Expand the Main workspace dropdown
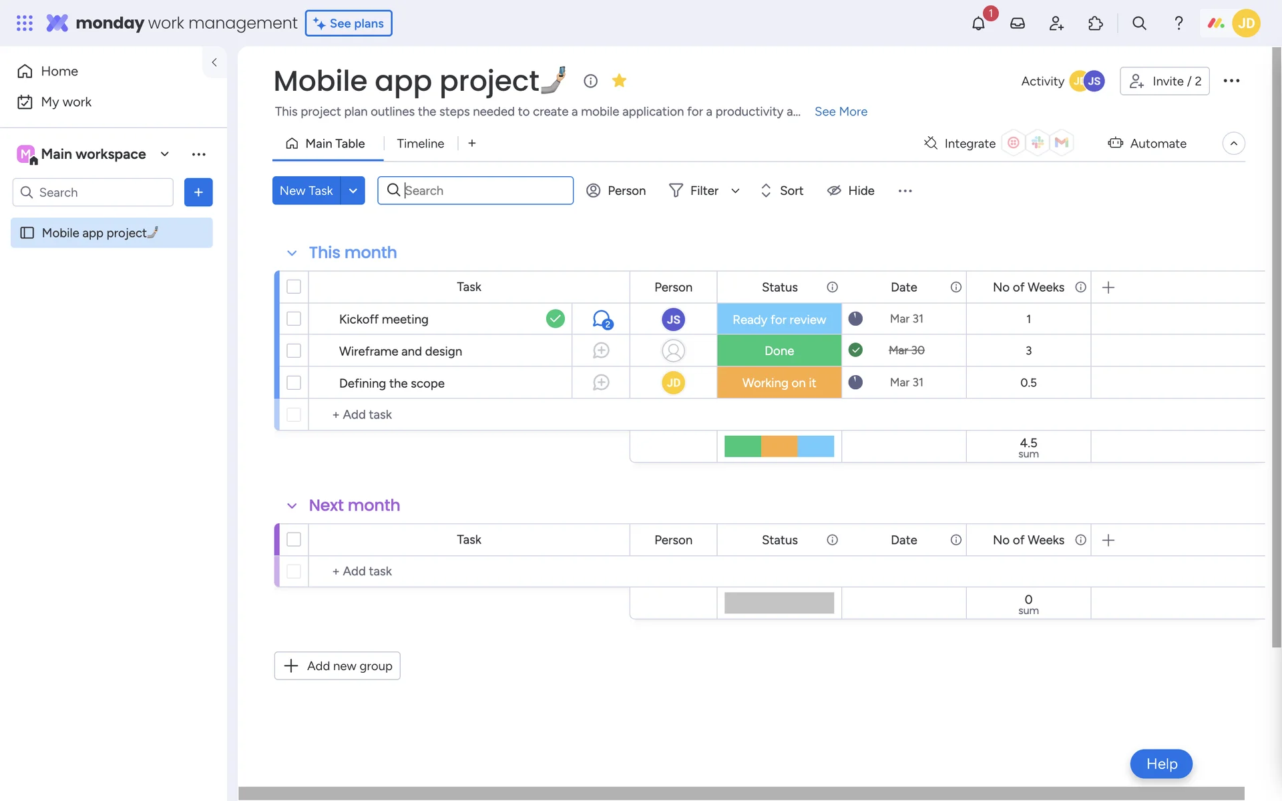This screenshot has height=801, width=1282. (164, 154)
